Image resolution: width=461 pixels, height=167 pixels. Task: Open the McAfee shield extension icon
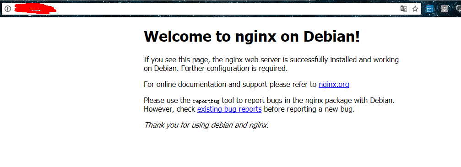tap(445, 9)
